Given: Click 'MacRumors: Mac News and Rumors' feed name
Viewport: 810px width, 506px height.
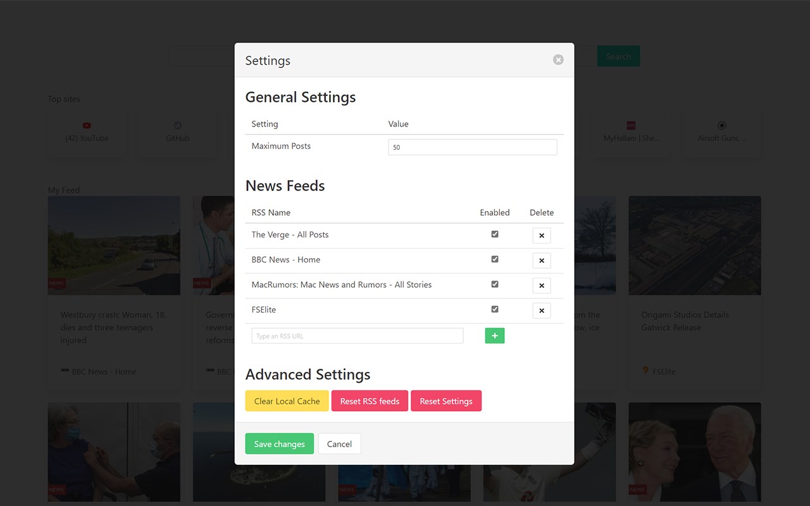Looking at the screenshot, I should [342, 285].
